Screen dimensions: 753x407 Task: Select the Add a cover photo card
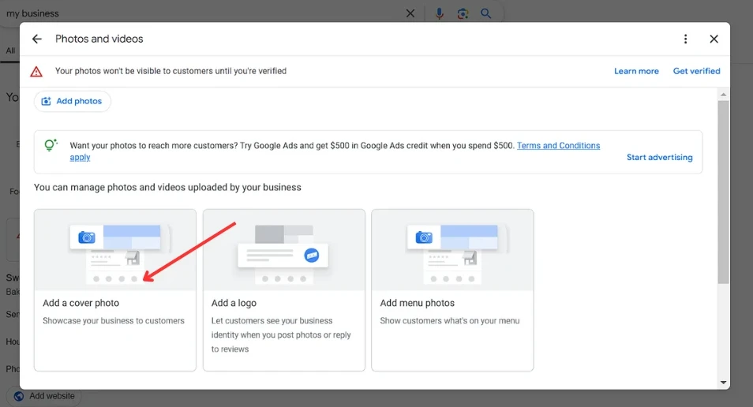(x=115, y=289)
